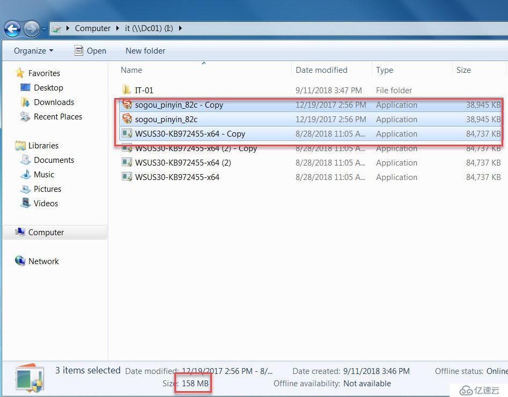Click File folder type of IT-01 row
Viewport: 508px width, 397px height.
tap(394, 90)
